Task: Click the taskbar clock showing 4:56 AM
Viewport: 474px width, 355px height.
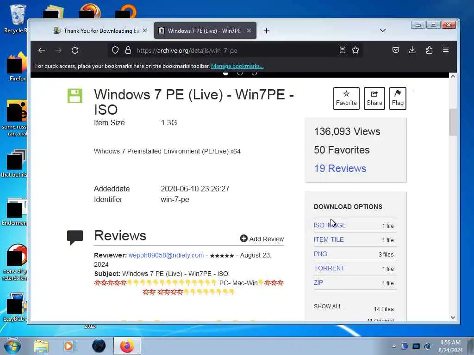Action: [x=450, y=346]
